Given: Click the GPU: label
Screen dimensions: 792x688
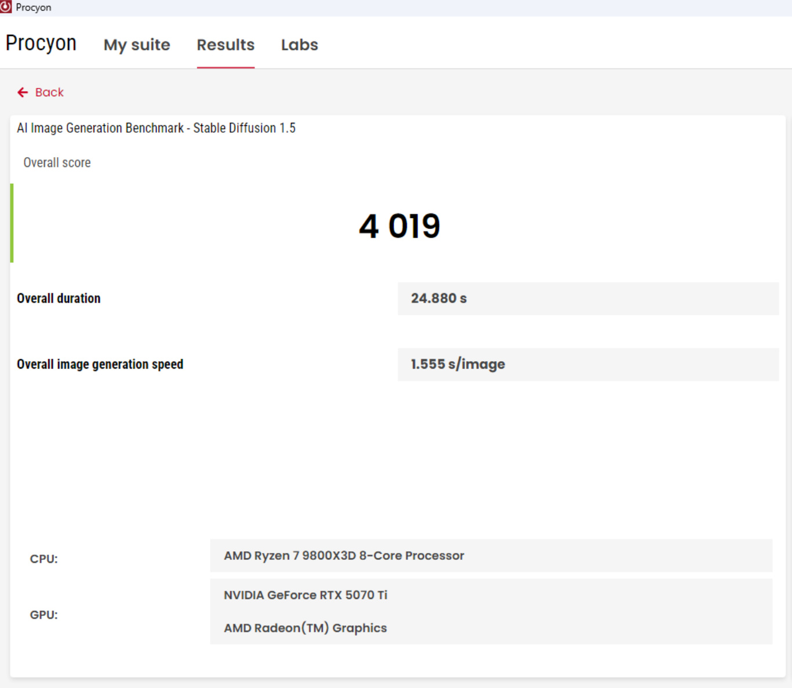Looking at the screenshot, I should pyautogui.click(x=44, y=614).
